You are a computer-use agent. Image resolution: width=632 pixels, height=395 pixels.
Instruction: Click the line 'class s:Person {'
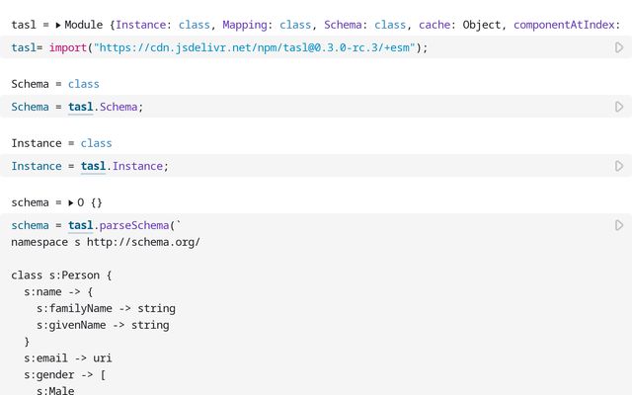pos(61,276)
